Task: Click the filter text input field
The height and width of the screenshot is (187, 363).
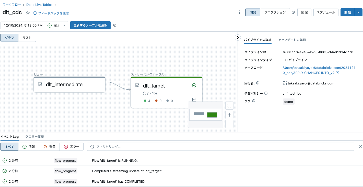Action: 220,147
